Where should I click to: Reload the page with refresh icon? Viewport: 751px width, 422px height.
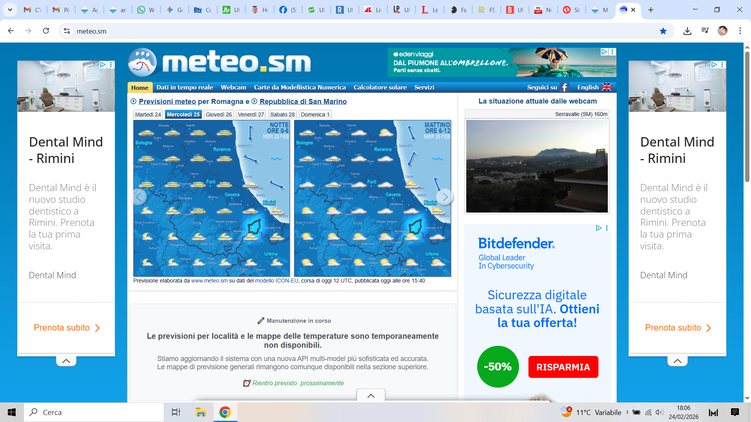click(46, 31)
